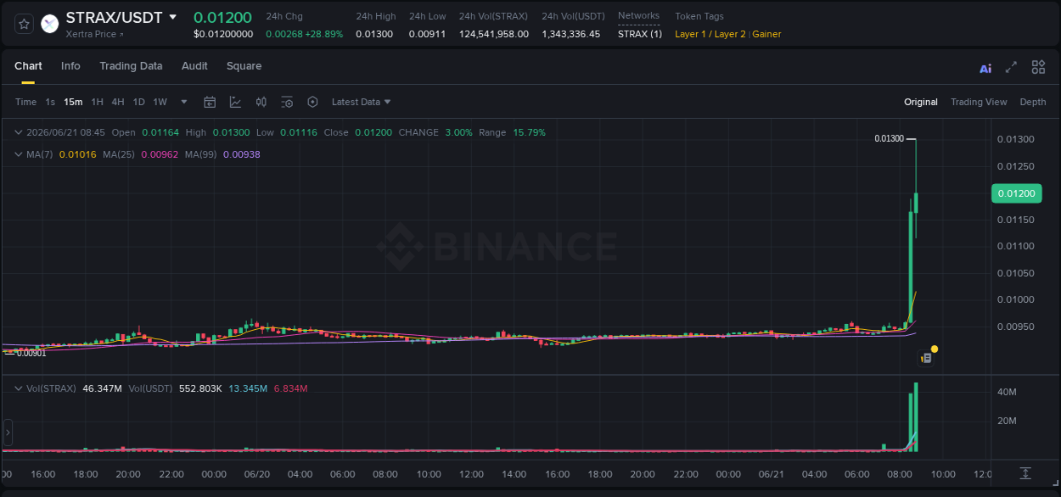
Task: Open the multi-chart grid layout icon
Action: (1038, 67)
